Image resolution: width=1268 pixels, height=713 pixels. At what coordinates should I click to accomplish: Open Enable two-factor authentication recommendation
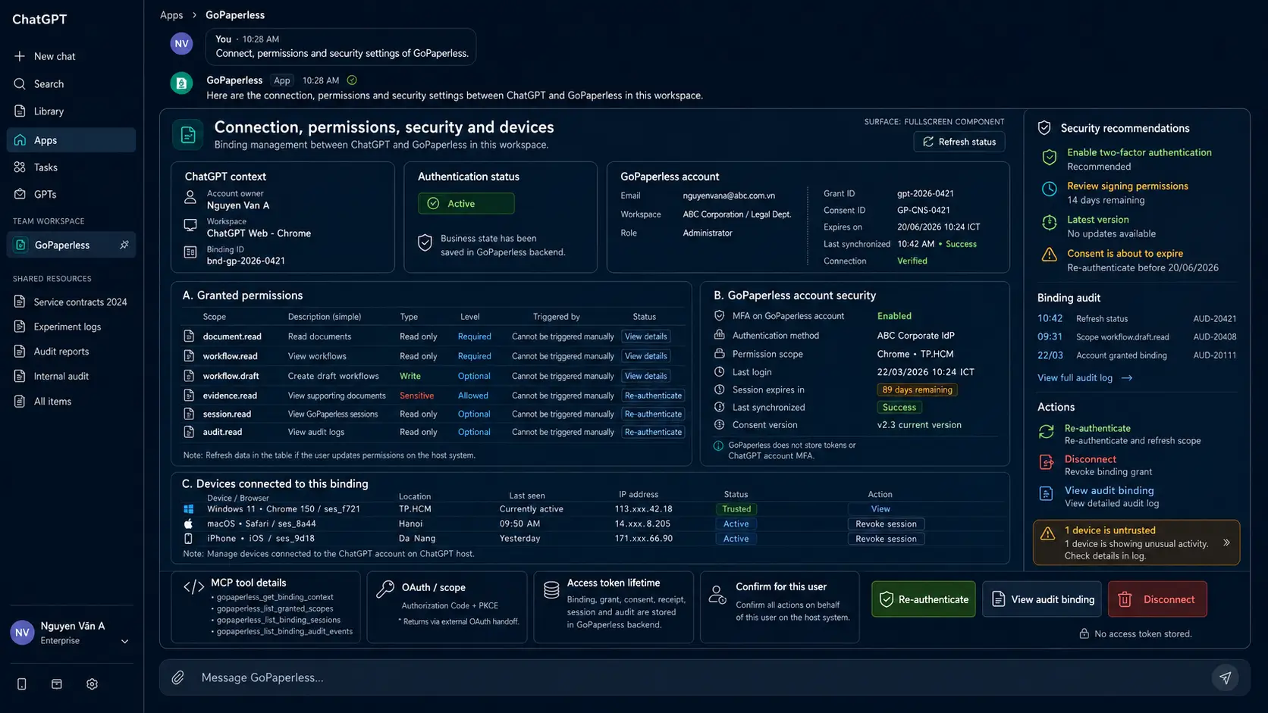[1139, 152]
